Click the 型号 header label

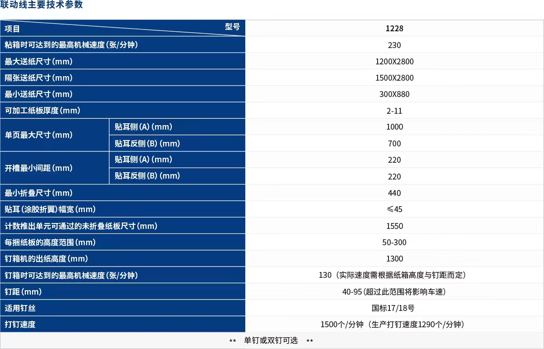coord(232,26)
